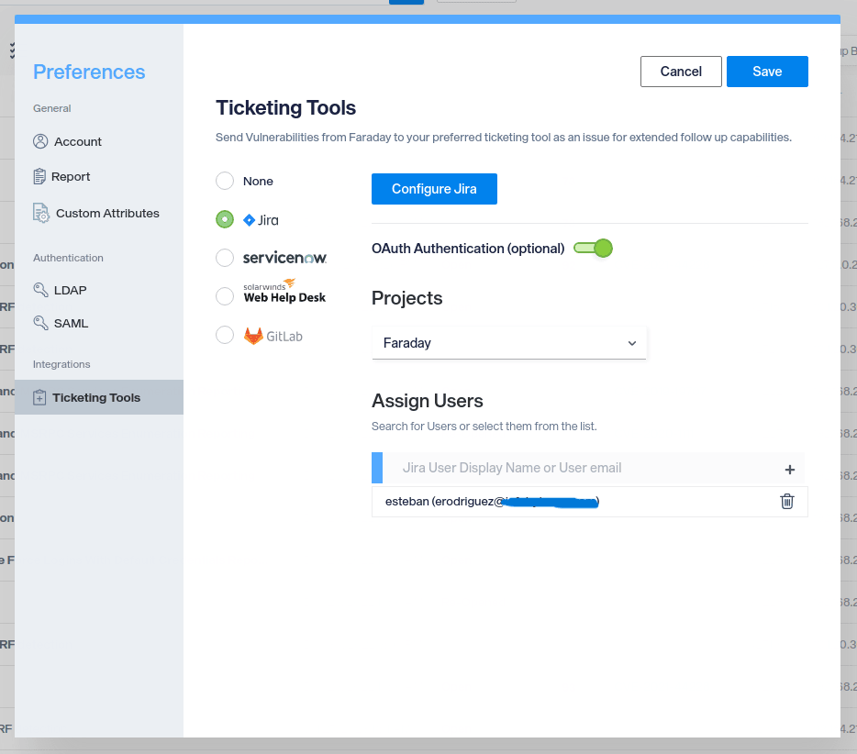Screen dimensions: 857x754
Task: Click the collapse chevrons at top left
Action: [x=12, y=50]
